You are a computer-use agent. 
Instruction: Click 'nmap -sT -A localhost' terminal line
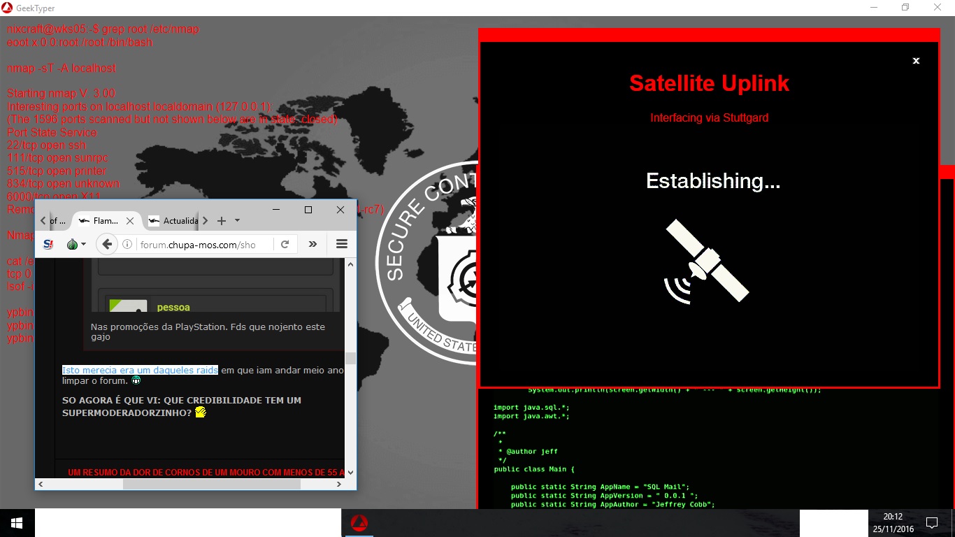(x=62, y=69)
